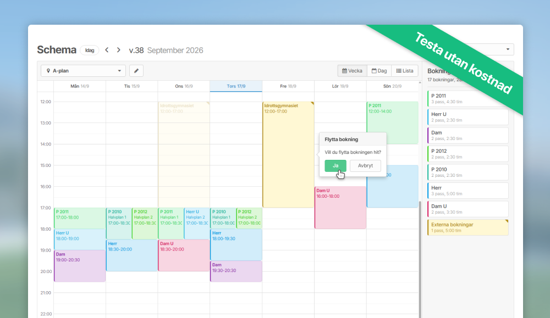Image resolution: width=550 pixels, height=318 pixels.
Task: Select Herr, 3 pass in bookings list
Action: point(468,191)
